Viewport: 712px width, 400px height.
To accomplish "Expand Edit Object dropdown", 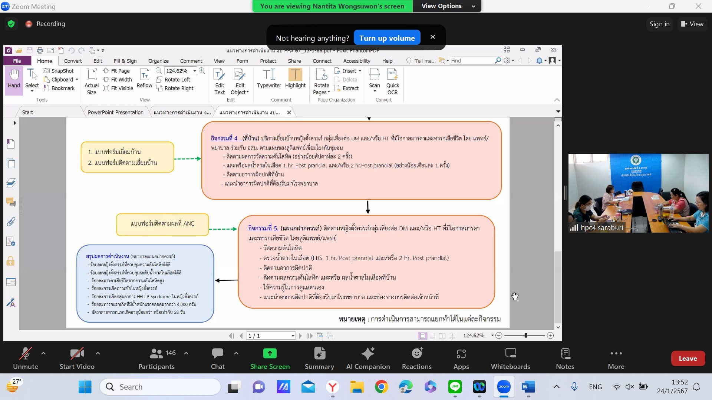I will [248, 93].
